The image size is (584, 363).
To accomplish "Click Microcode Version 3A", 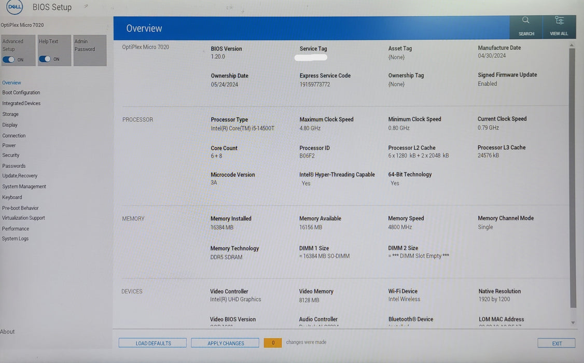I will pyautogui.click(x=214, y=183).
